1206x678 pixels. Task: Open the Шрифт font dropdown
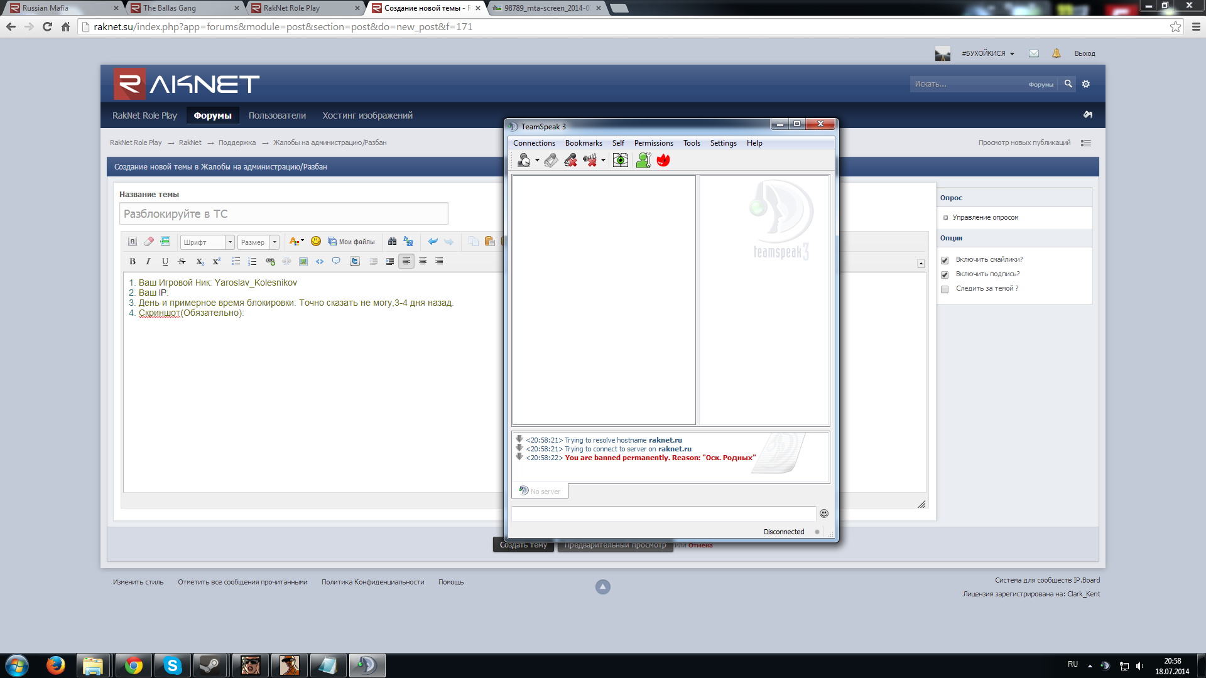[x=207, y=242]
